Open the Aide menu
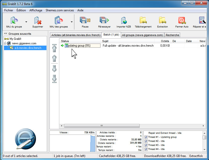 pyautogui.click(x=80, y=10)
